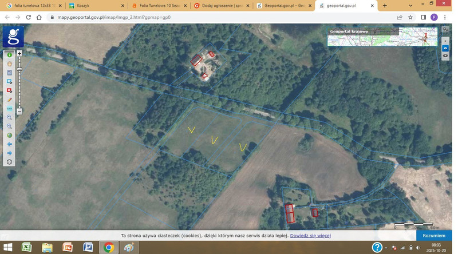Switch to Folia Tunelowa 10 Sezon tab
Screen dimensions: 458x254
tap(157, 6)
